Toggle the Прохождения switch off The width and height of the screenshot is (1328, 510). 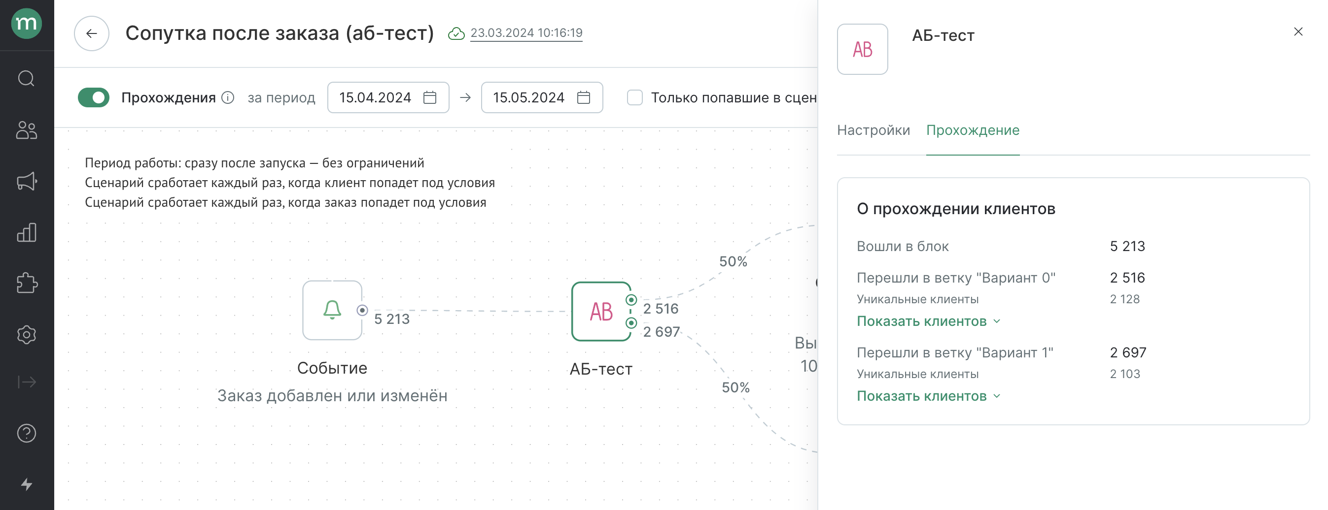coord(93,97)
